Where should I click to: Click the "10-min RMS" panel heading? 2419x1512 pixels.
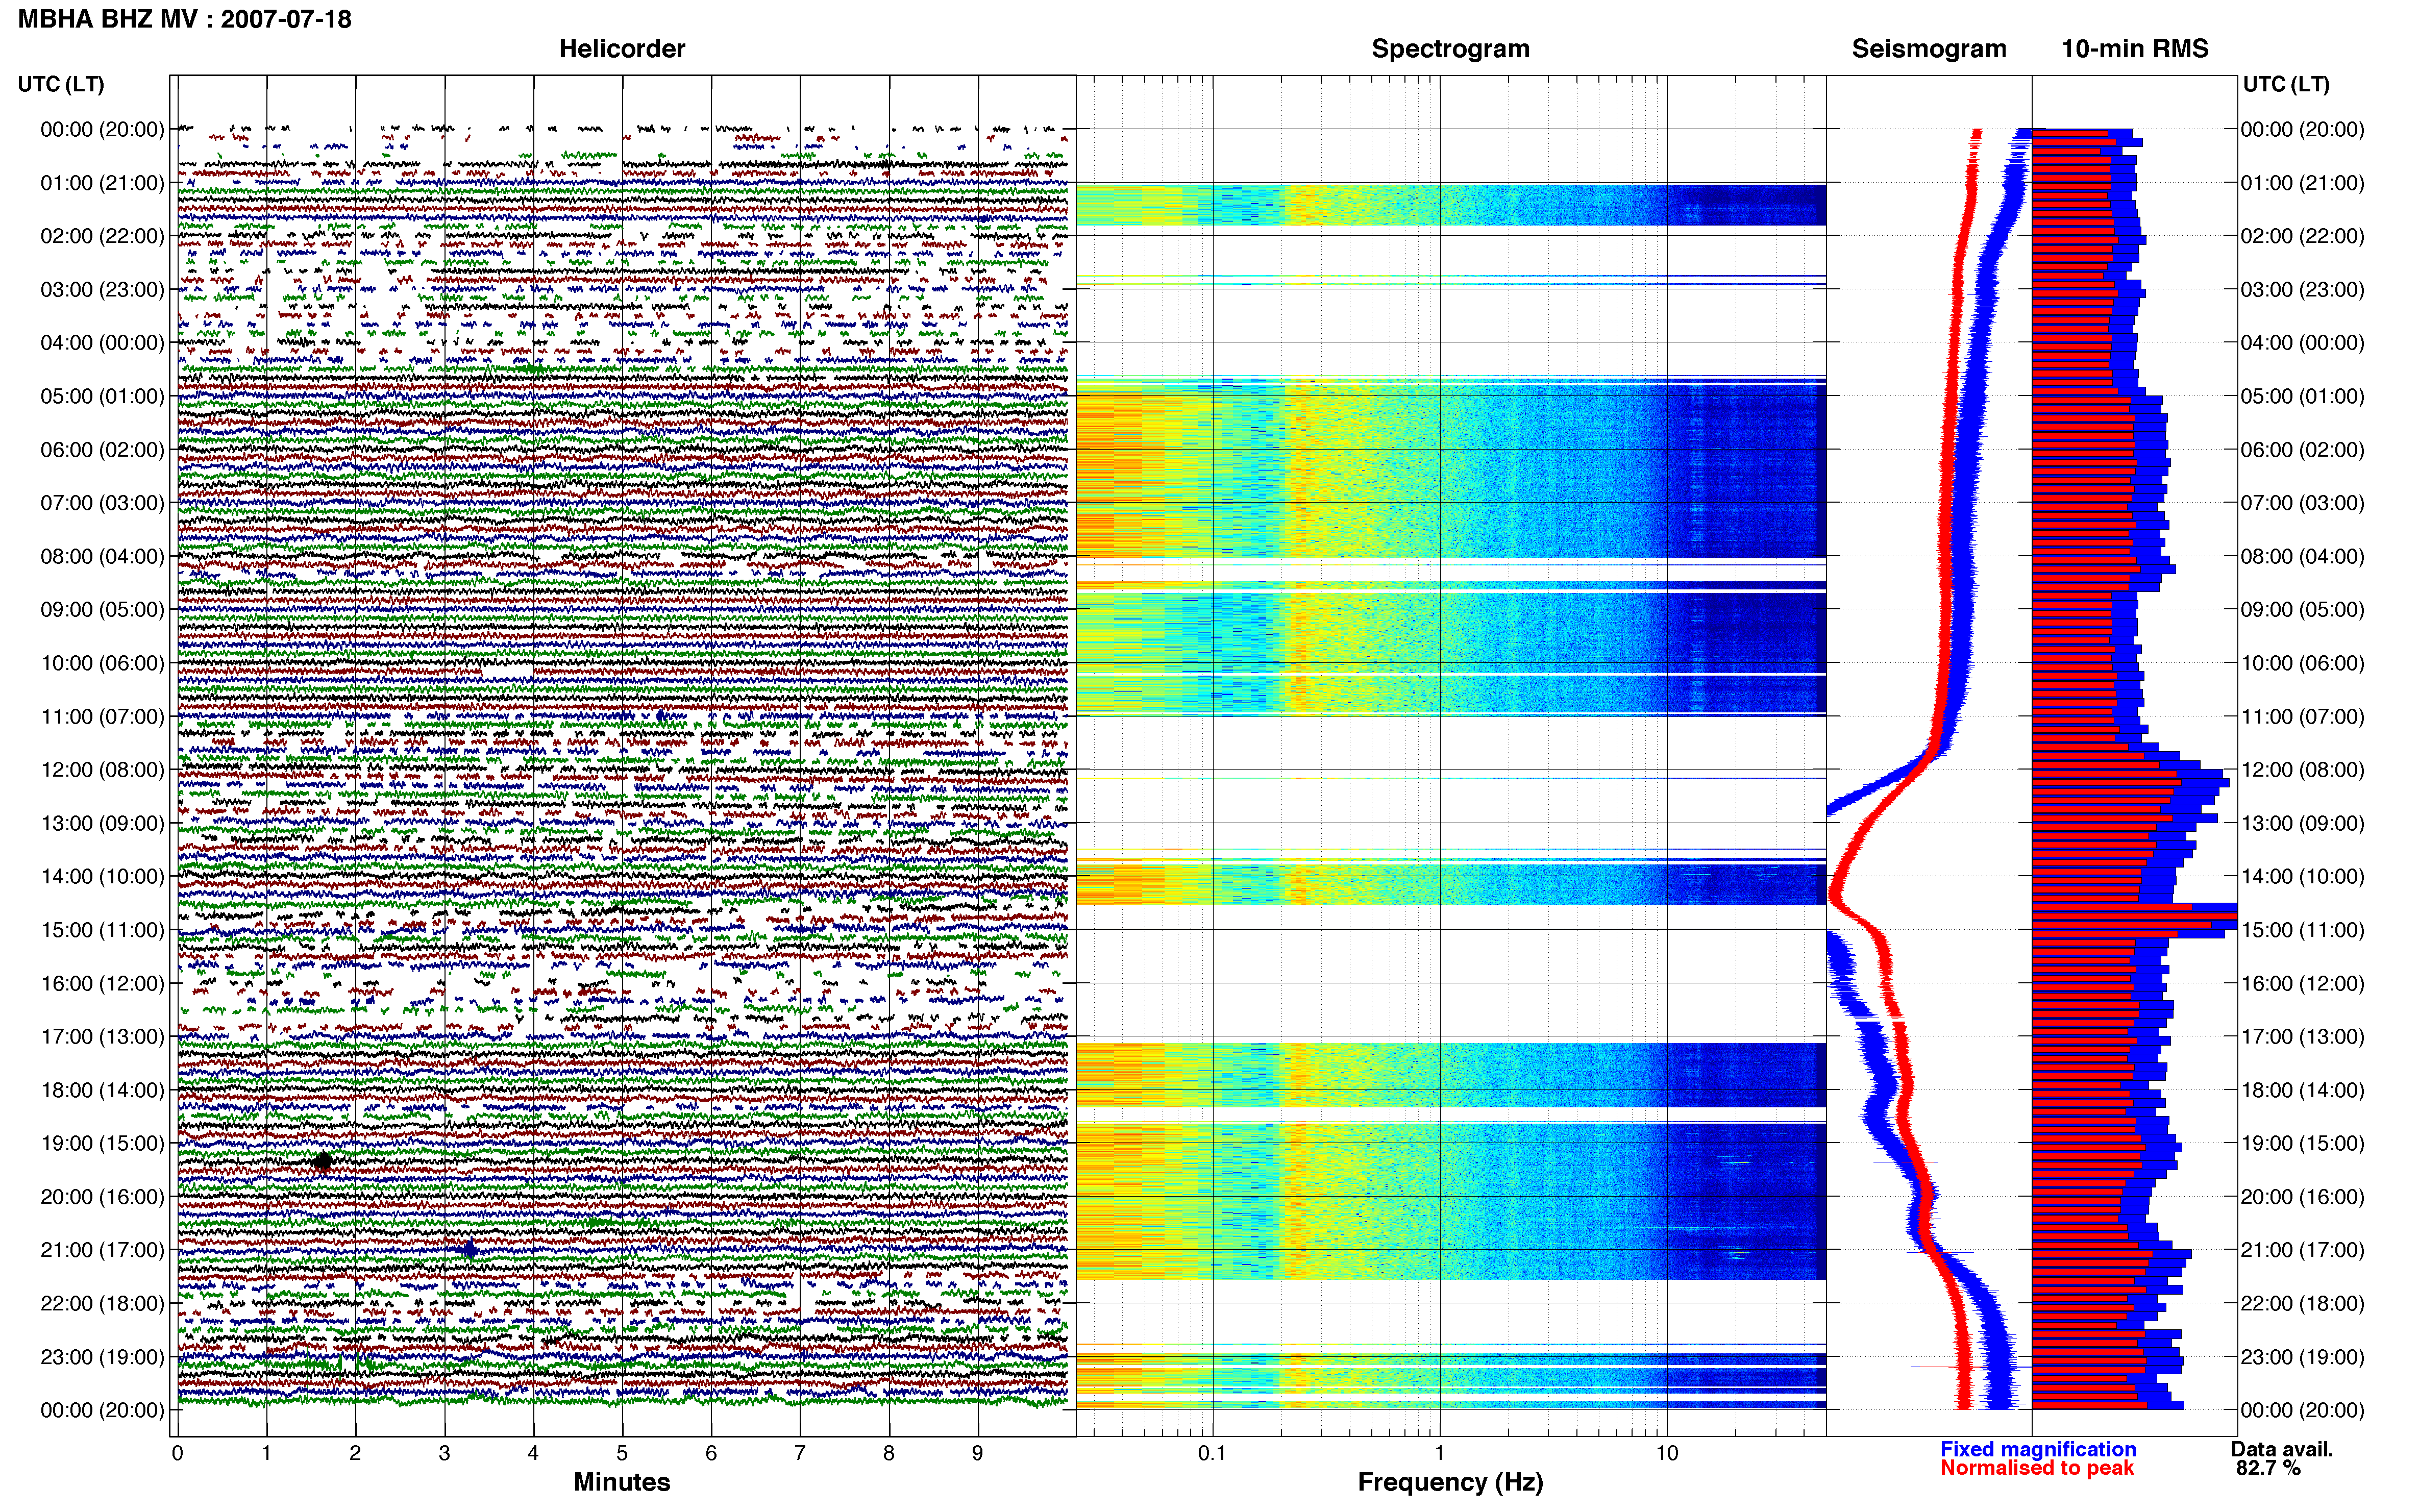[2135, 49]
